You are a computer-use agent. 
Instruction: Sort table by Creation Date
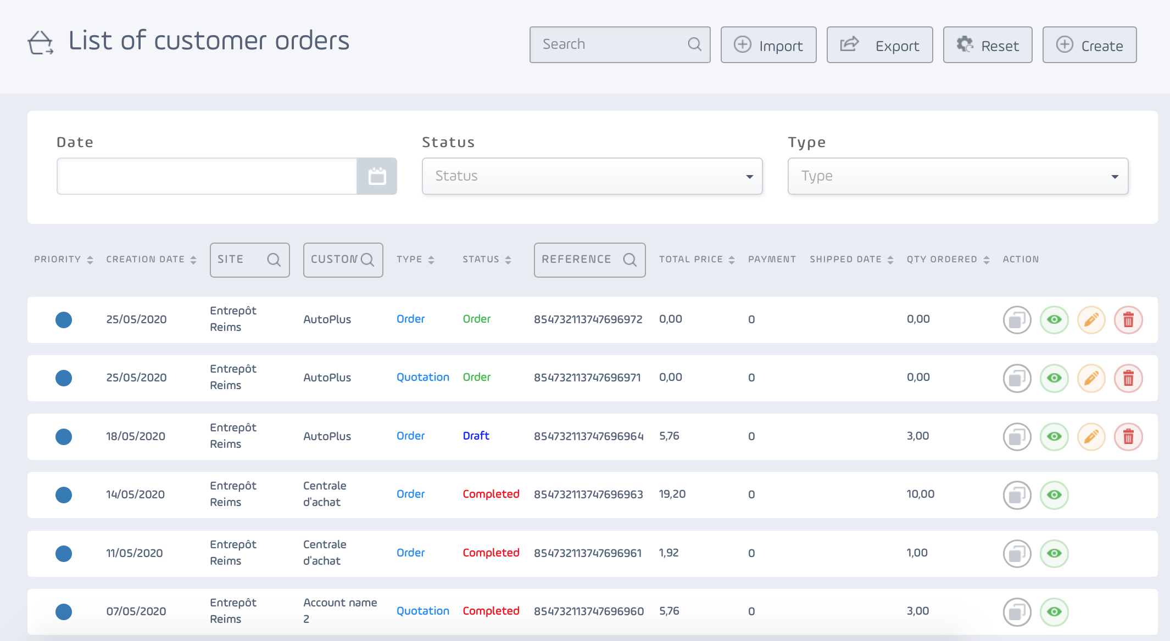pyautogui.click(x=151, y=260)
